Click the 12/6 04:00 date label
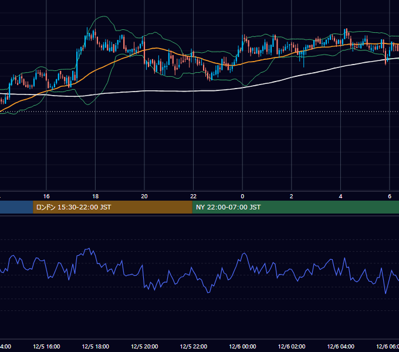Viewport: 399px width, 352px height. (341, 346)
